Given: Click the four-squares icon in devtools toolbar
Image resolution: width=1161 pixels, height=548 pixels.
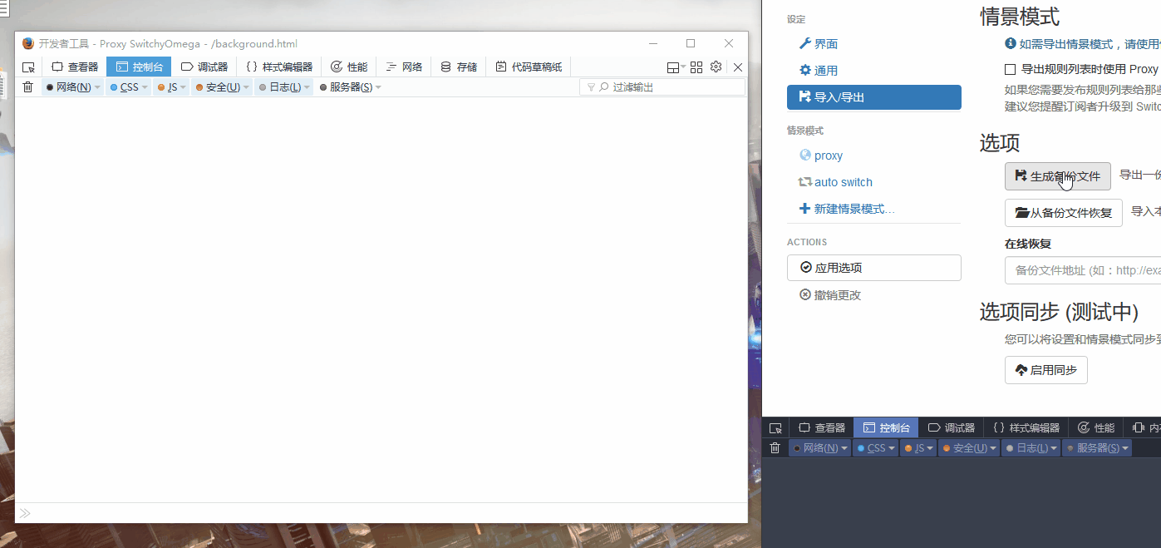Looking at the screenshot, I should point(696,67).
